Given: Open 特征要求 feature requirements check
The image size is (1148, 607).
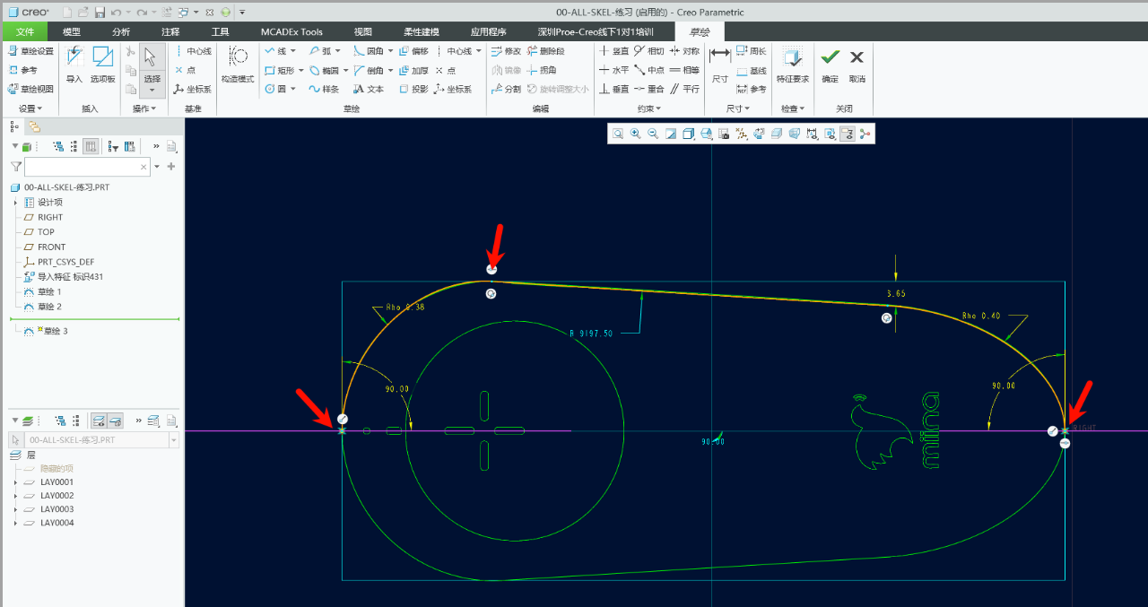Looking at the screenshot, I should pyautogui.click(x=792, y=65).
